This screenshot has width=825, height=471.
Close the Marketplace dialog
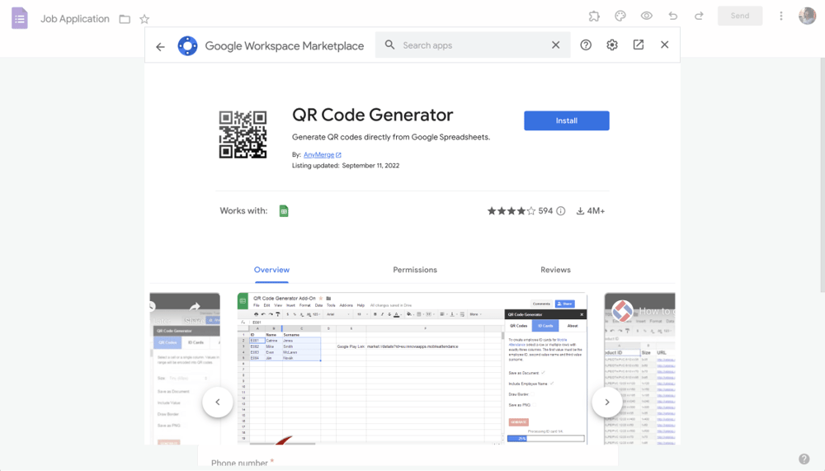pos(664,45)
